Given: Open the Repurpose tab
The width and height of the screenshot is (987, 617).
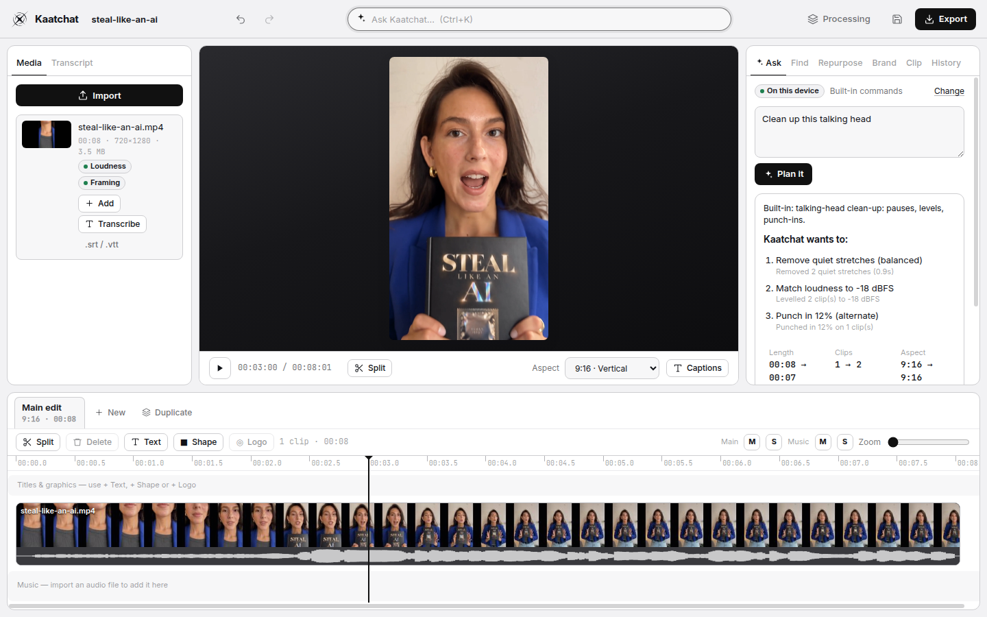Looking at the screenshot, I should point(840,63).
